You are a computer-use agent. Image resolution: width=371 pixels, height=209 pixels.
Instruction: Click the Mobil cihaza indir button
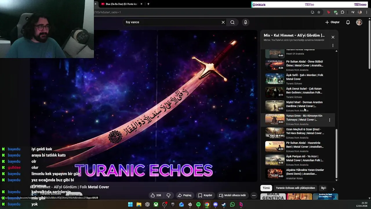232,195
